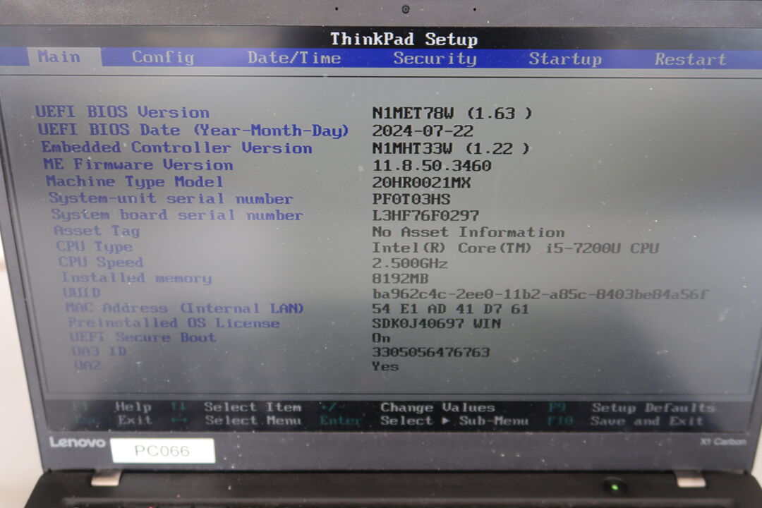
Task: Open the Security menu tab
Action: (435, 59)
